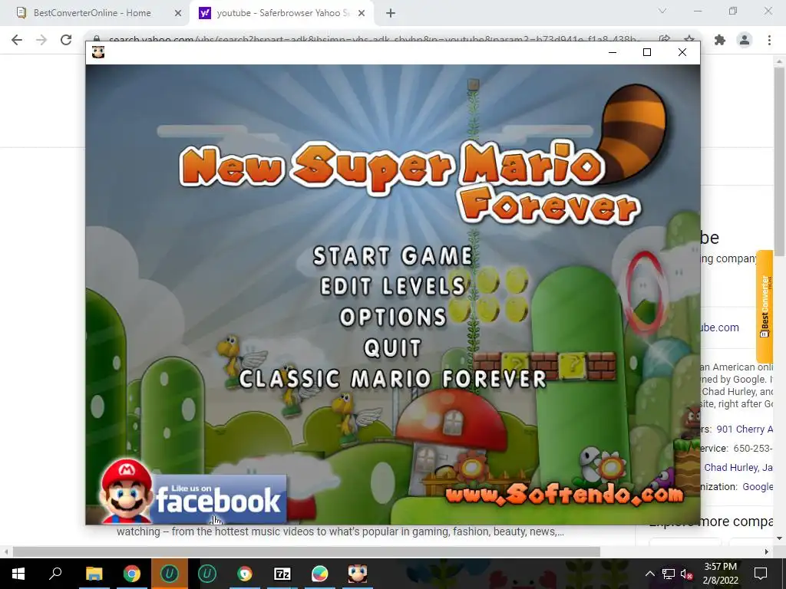786x589 pixels.
Task: Open Chrome three-dot menu
Action: coord(769,40)
